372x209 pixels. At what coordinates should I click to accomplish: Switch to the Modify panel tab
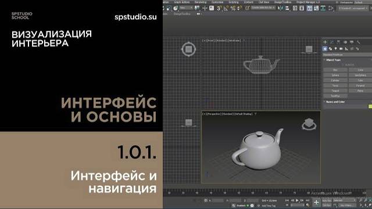(332, 42)
